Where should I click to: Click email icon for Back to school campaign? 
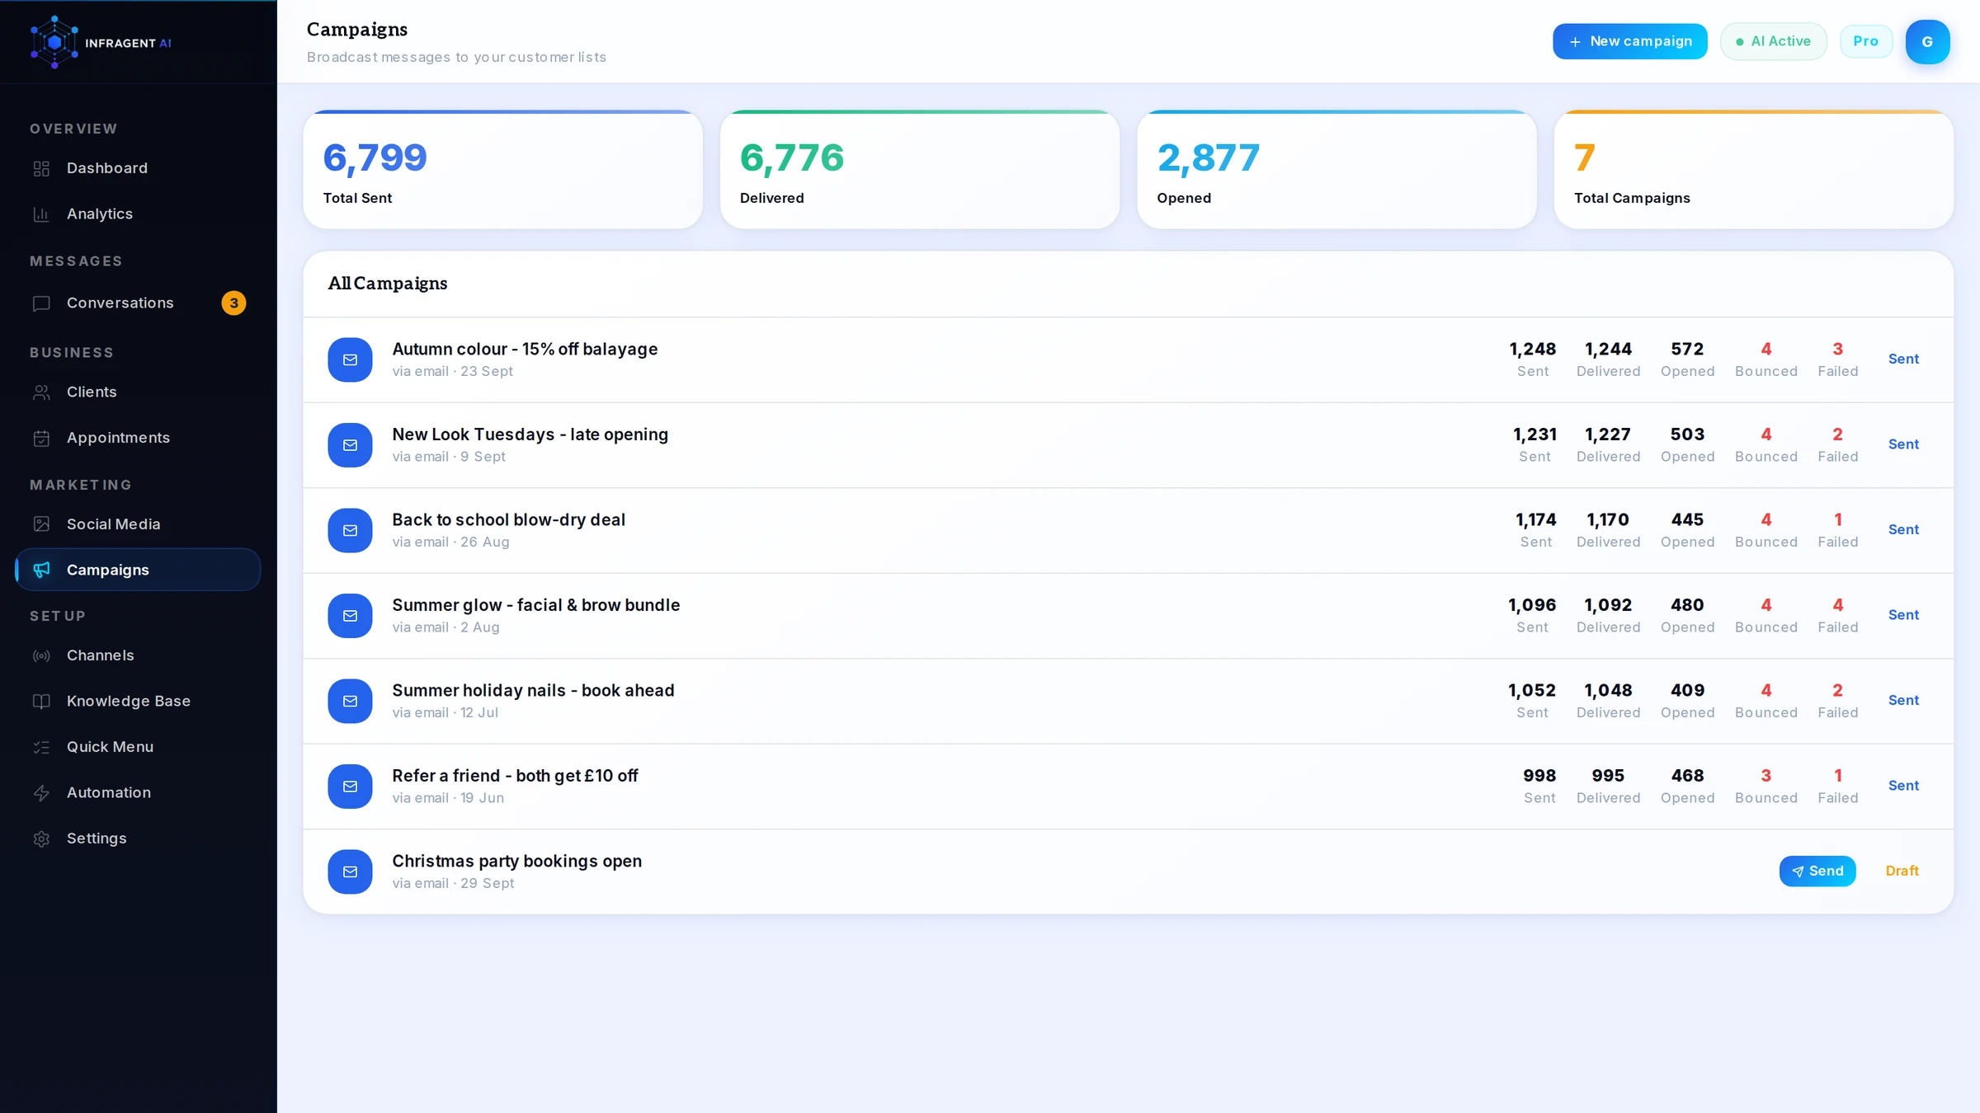[350, 530]
